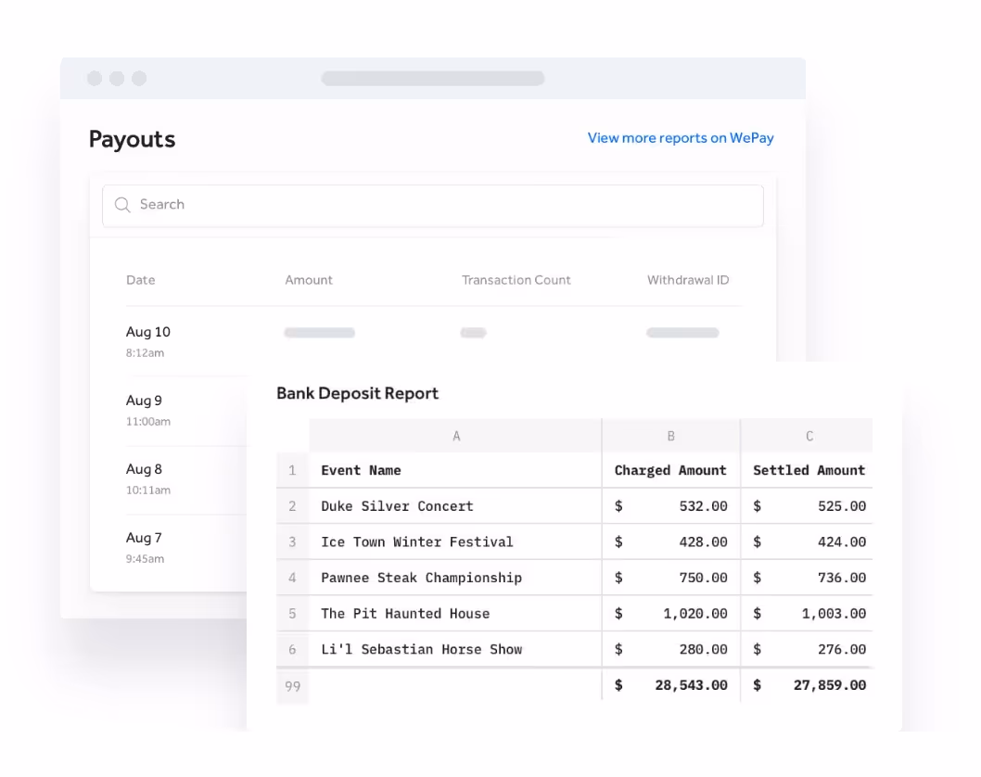This screenshot has width=981, height=777.
Task: Select spreadsheet column B header
Action: pyautogui.click(x=670, y=436)
